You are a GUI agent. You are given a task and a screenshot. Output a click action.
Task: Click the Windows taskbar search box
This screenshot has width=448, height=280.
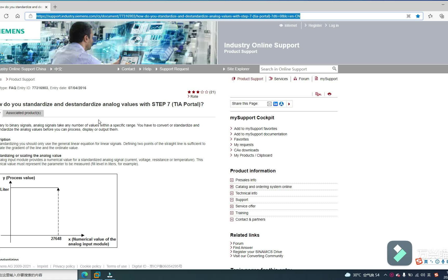38,275
